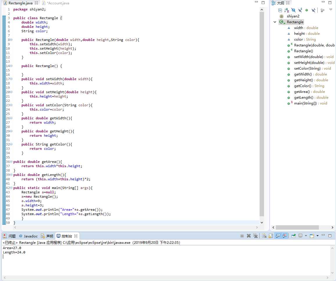Screen dimensions: 336x281
Task: Open dropdown arrow next to Open Console
Action: point(317,236)
